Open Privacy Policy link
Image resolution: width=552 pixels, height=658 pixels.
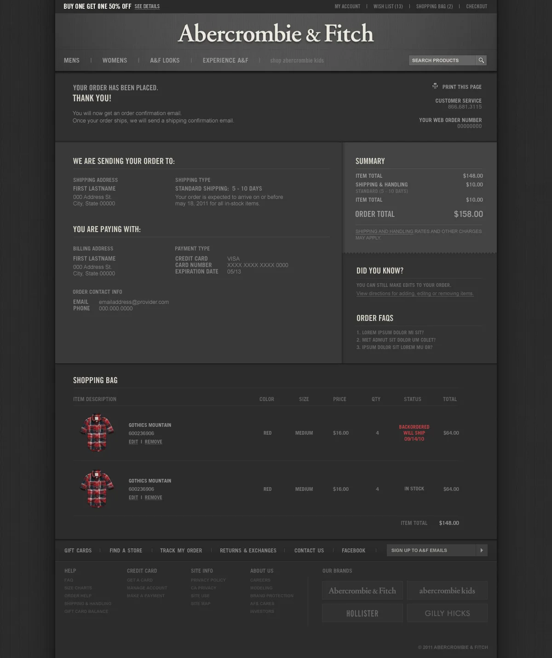click(x=208, y=580)
